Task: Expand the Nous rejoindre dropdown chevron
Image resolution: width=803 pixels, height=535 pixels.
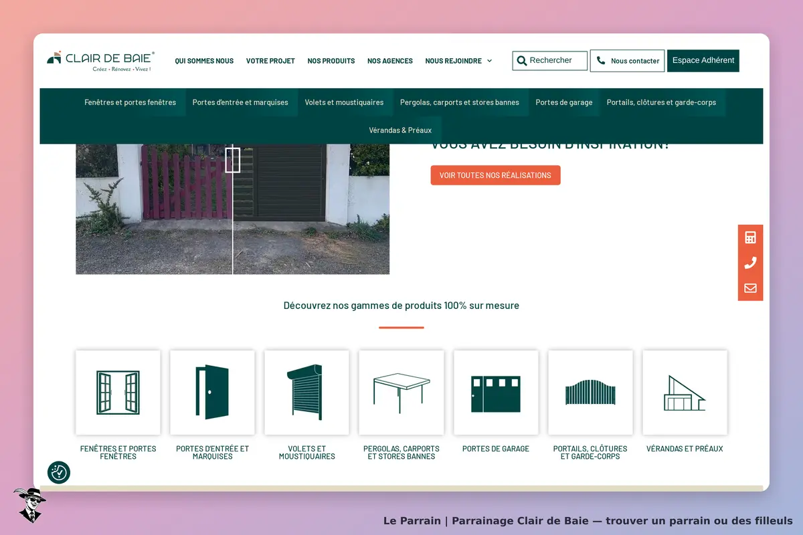Action: click(489, 61)
